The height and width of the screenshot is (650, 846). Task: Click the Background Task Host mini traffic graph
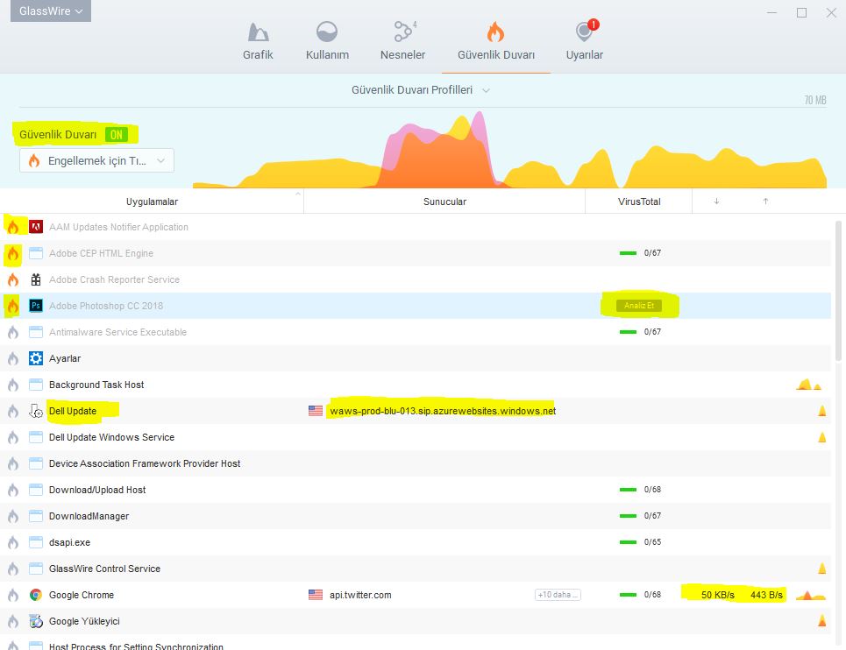(x=809, y=385)
